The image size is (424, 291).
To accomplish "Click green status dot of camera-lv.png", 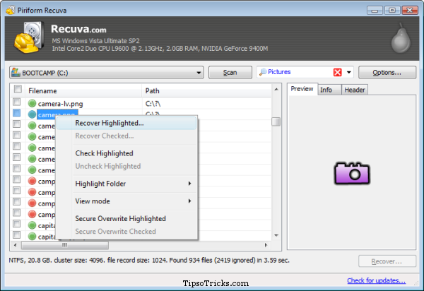I will click(x=32, y=103).
